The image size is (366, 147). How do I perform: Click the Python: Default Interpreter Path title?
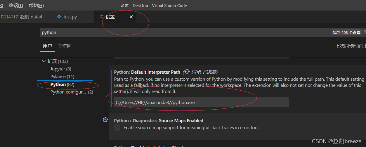click(x=147, y=72)
